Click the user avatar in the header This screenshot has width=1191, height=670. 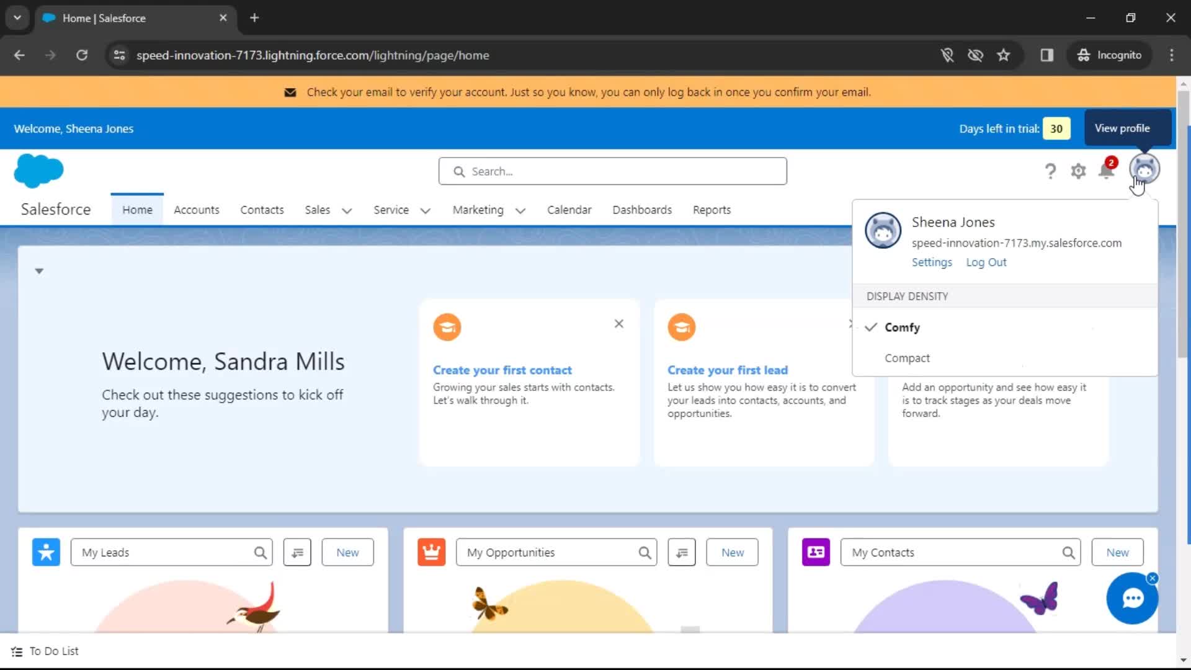pos(1144,169)
